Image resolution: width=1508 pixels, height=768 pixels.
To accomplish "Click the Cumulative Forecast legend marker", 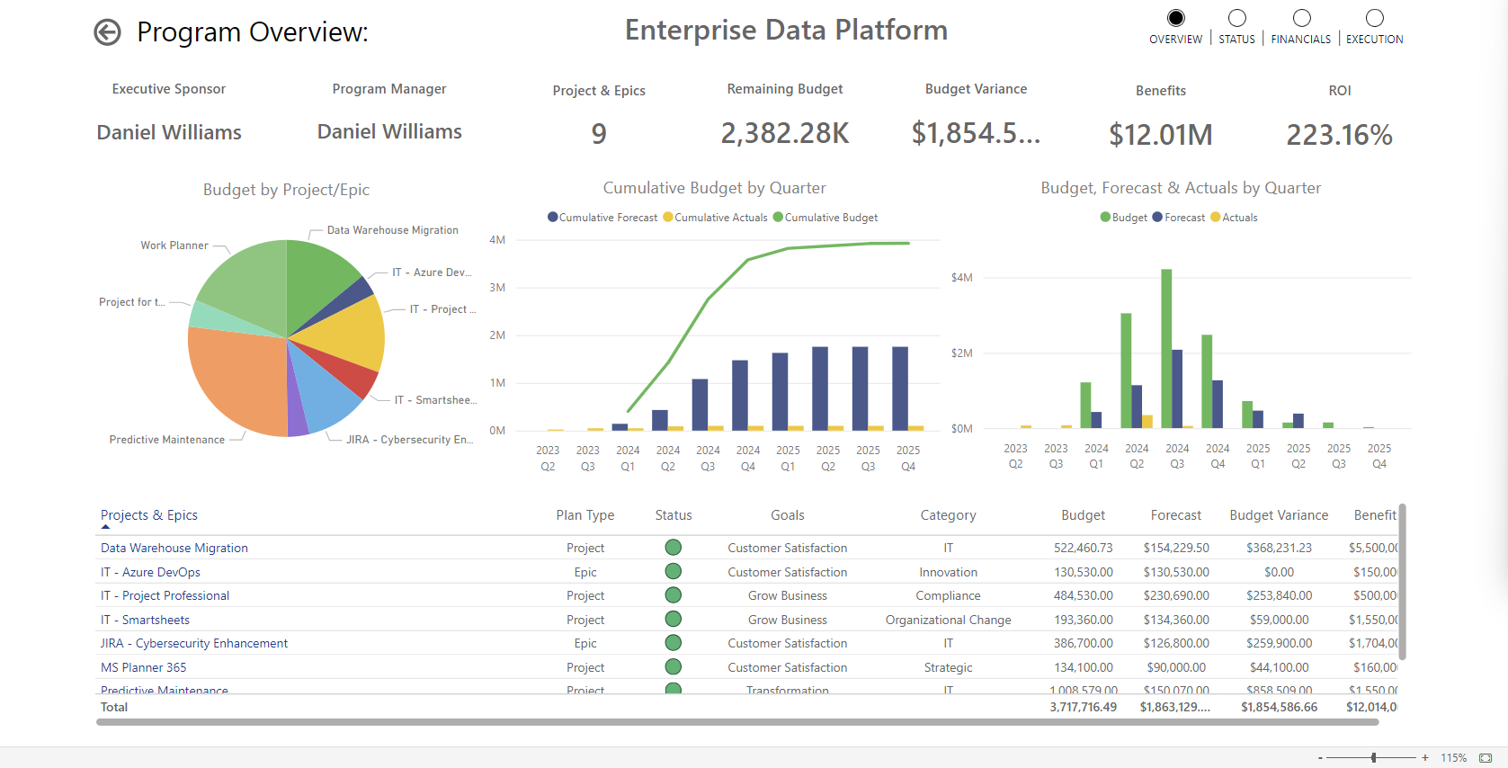I will [x=553, y=218].
